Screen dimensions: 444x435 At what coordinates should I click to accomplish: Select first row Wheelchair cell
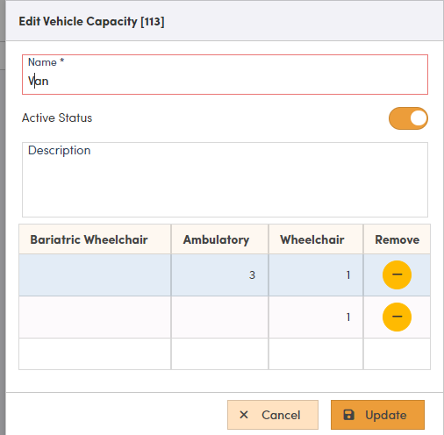316,275
